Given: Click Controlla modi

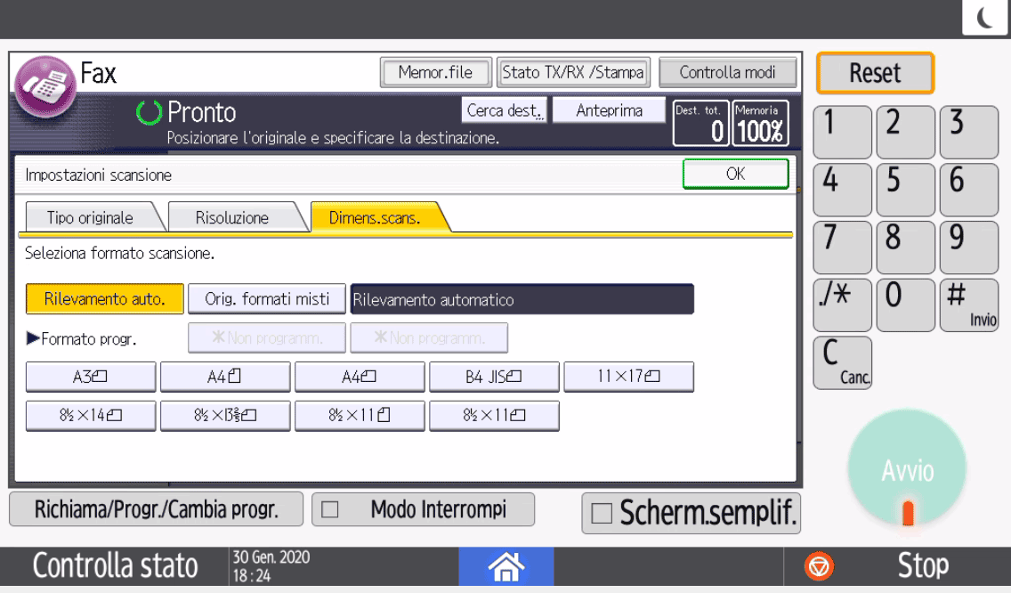Looking at the screenshot, I should [727, 72].
